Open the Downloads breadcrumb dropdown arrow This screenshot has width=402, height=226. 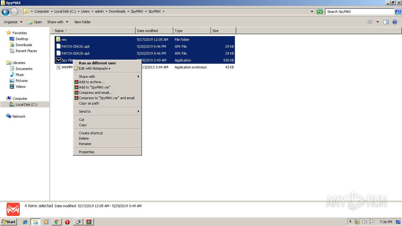pos(128,11)
